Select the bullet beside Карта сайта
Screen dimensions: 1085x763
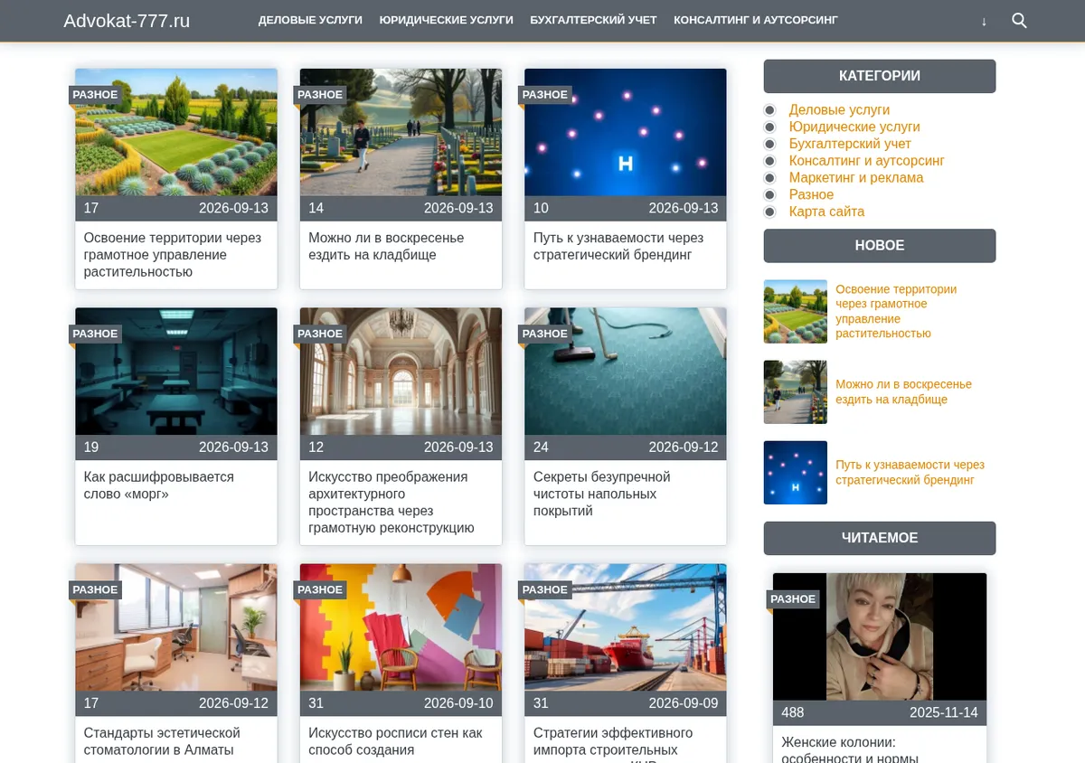point(769,212)
